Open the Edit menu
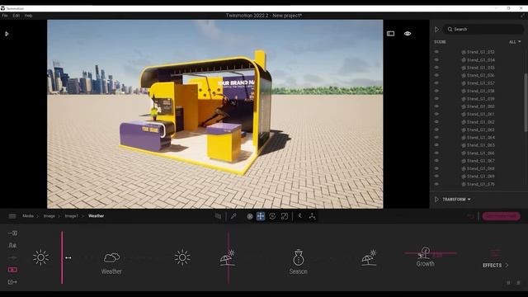 16,16
